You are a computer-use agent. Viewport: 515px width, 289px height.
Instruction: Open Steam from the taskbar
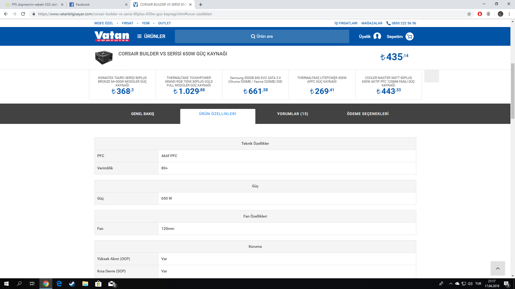click(x=72, y=284)
